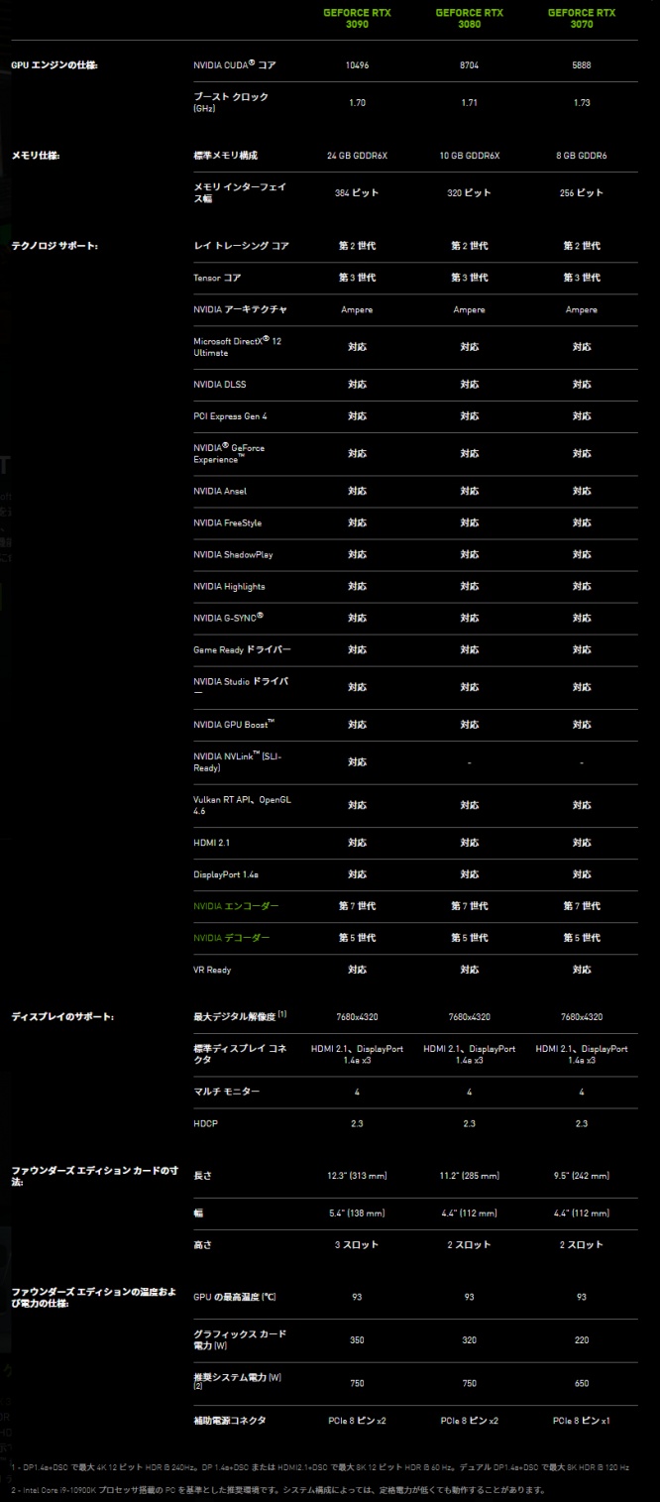660x1502 pixels.
Task: Click the CUDA core value 8704
Action: click(x=469, y=64)
